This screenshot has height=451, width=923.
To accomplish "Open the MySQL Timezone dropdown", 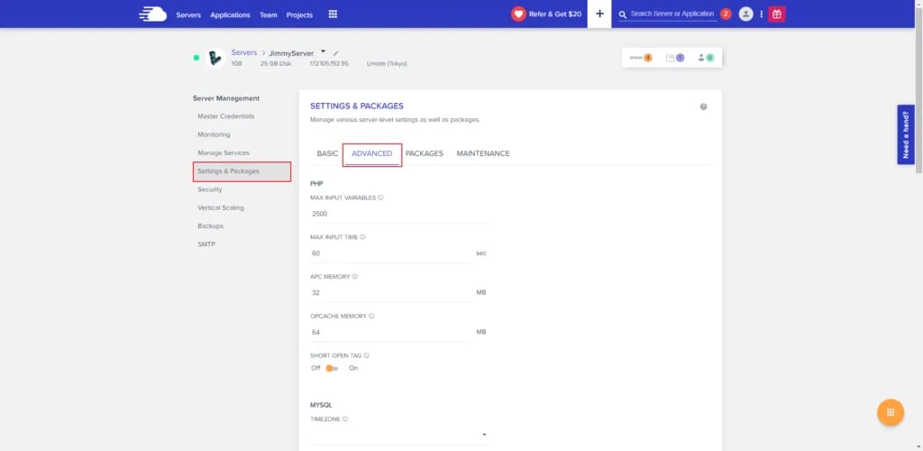I will click(x=399, y=435).
